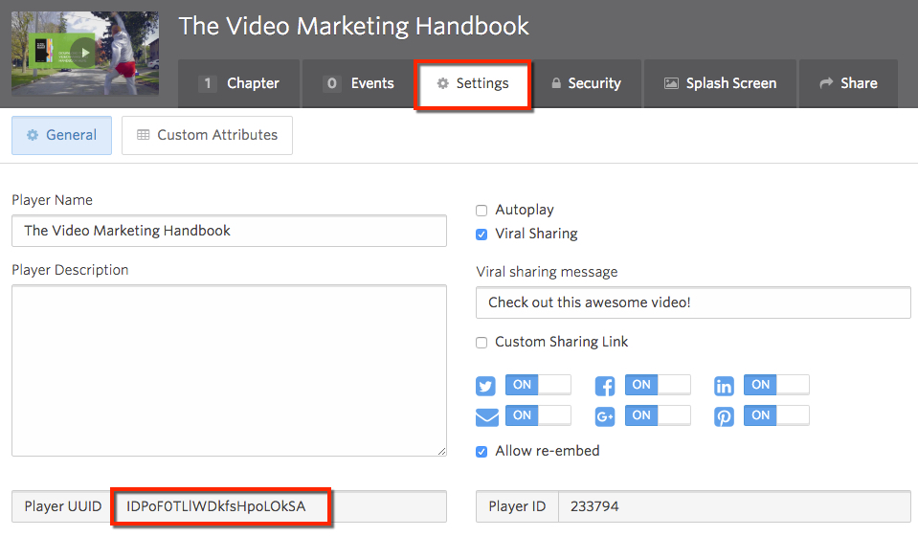This screenshot has height=537, width=918.
Task: Disable the Pinterest sharing toggle
Action: pos(775,415)
